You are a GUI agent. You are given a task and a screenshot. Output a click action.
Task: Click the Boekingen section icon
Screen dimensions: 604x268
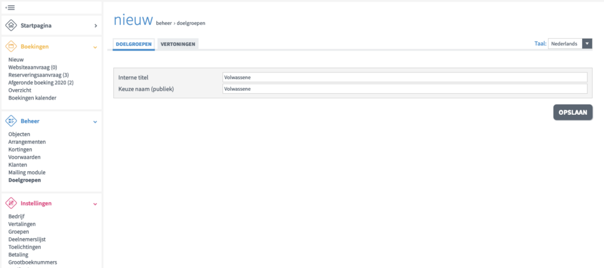click(11, 47)
